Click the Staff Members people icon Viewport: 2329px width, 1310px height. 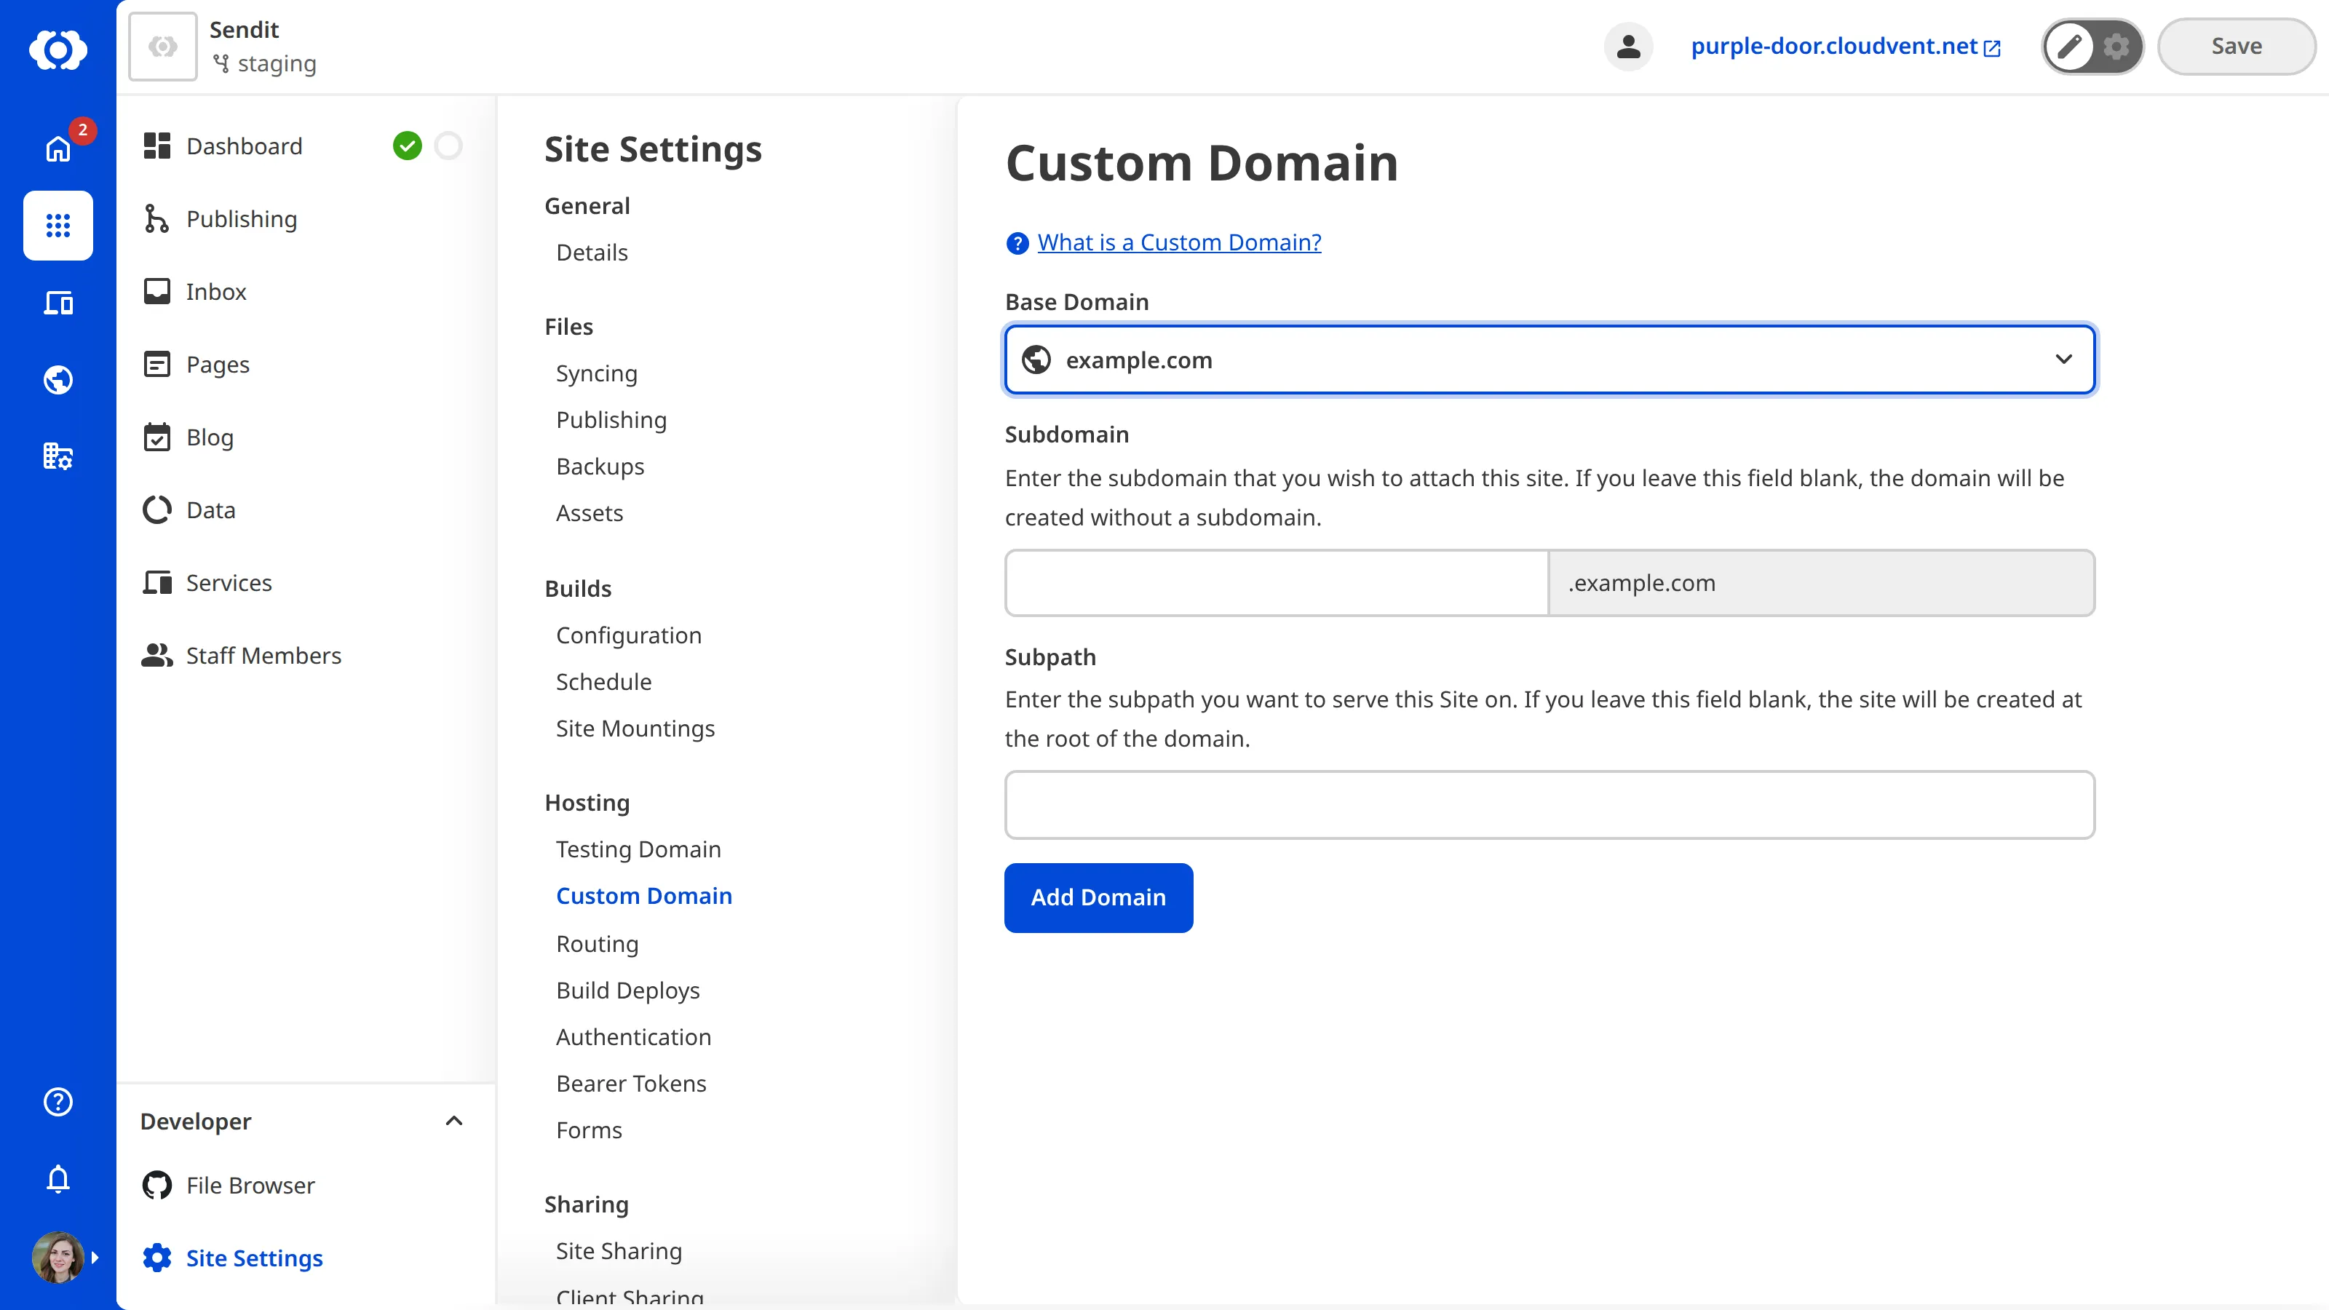[156, 656]
